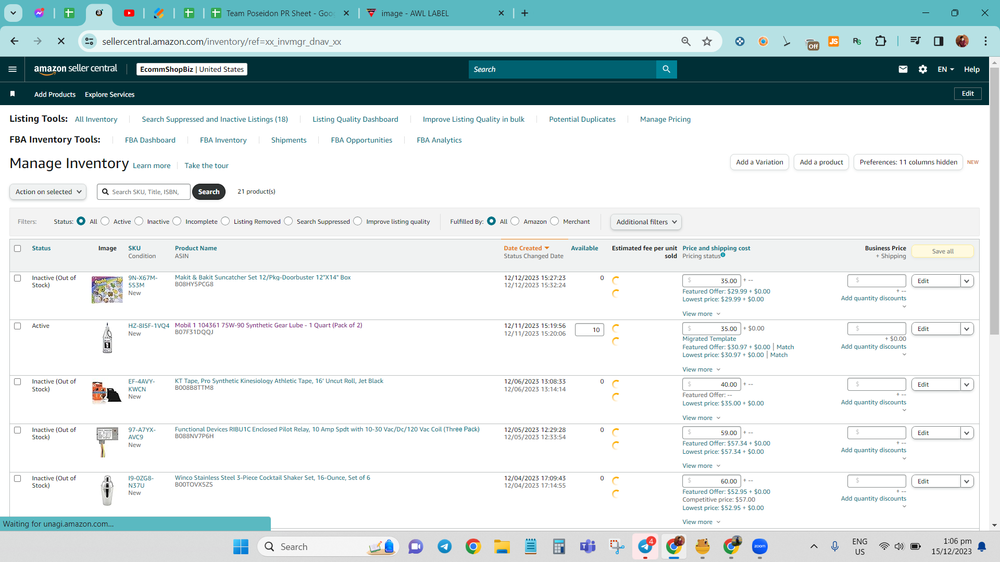The height and width of the screenshot is (562, 1000).
Task: Open Edit dropdown arrow for Mobil 1 row
Action: click(967, 329)
